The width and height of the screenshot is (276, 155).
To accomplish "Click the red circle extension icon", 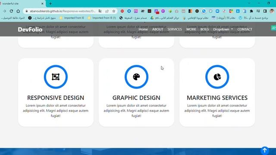I will [x=122, y=11].
